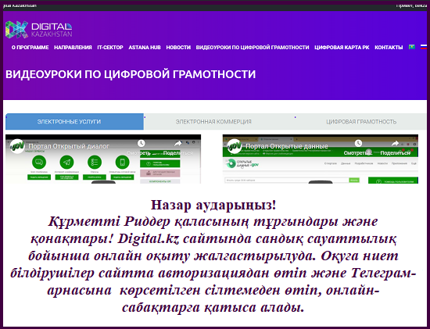Image resolution: width=430 pixels, height=329 pixels.
Task: Click share arrow on Открытые данные video
Action: tap(395, 143)
